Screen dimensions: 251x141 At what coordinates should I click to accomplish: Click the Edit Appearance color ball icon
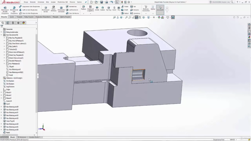point(159,17)
